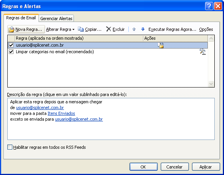Select the Regras de Email tab
224x175 pixels.
[x=21, y=18]
